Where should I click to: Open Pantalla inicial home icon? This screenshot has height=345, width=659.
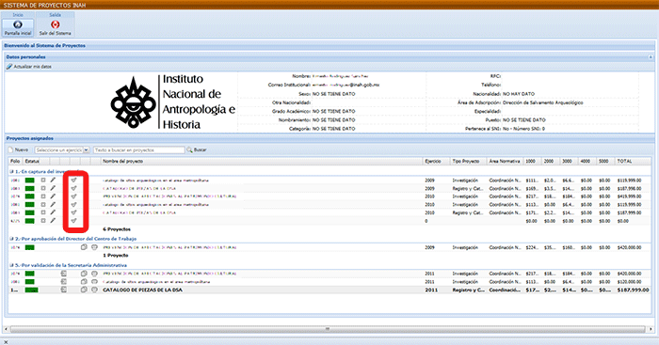(18, 24)
